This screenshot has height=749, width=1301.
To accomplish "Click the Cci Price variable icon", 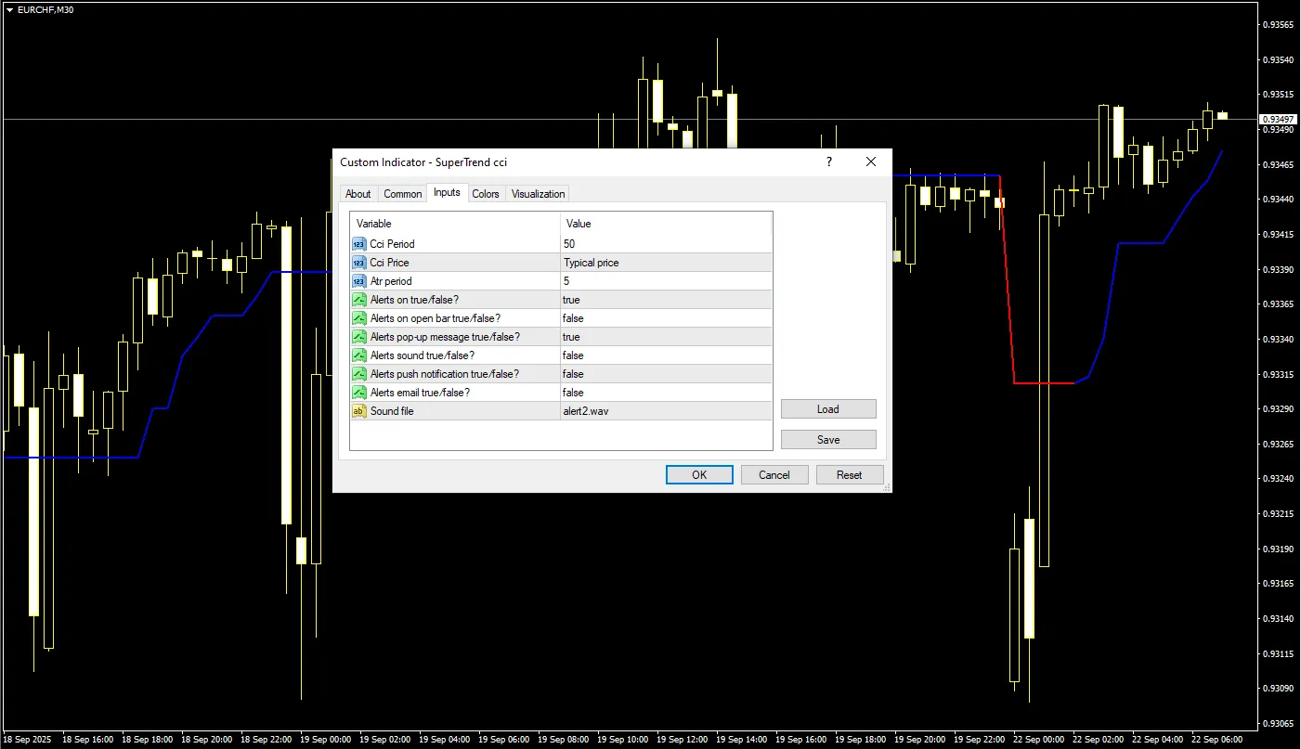I will click(359, 263).
